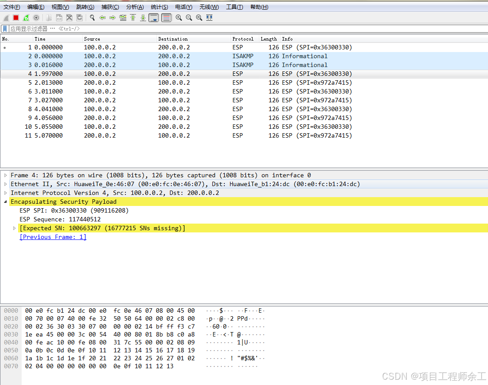The height and width of the screenshot is (385, 488).
Task: Expand the Expected SN row
Action: [x=14, y=228]
